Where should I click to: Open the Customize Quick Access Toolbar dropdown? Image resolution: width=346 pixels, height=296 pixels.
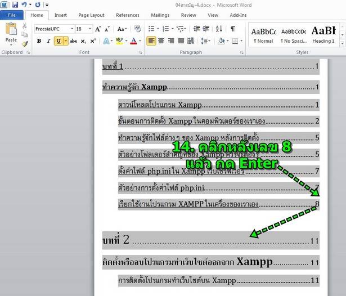(x=47, y=5)
